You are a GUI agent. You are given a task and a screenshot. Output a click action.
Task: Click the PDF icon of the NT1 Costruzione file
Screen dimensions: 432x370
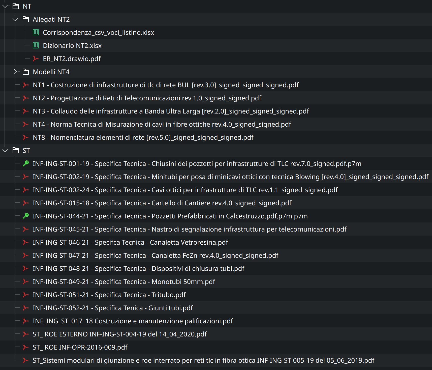click(x=26, y=85)
